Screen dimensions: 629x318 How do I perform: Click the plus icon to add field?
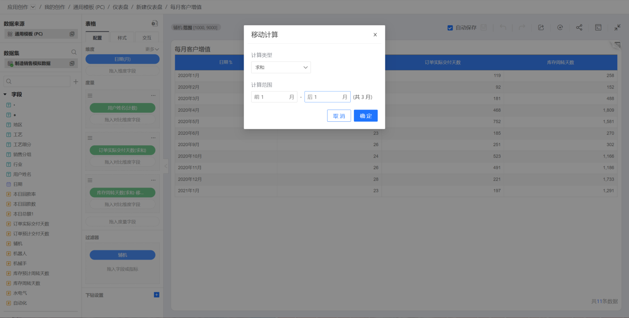click(x=76, y=82)
